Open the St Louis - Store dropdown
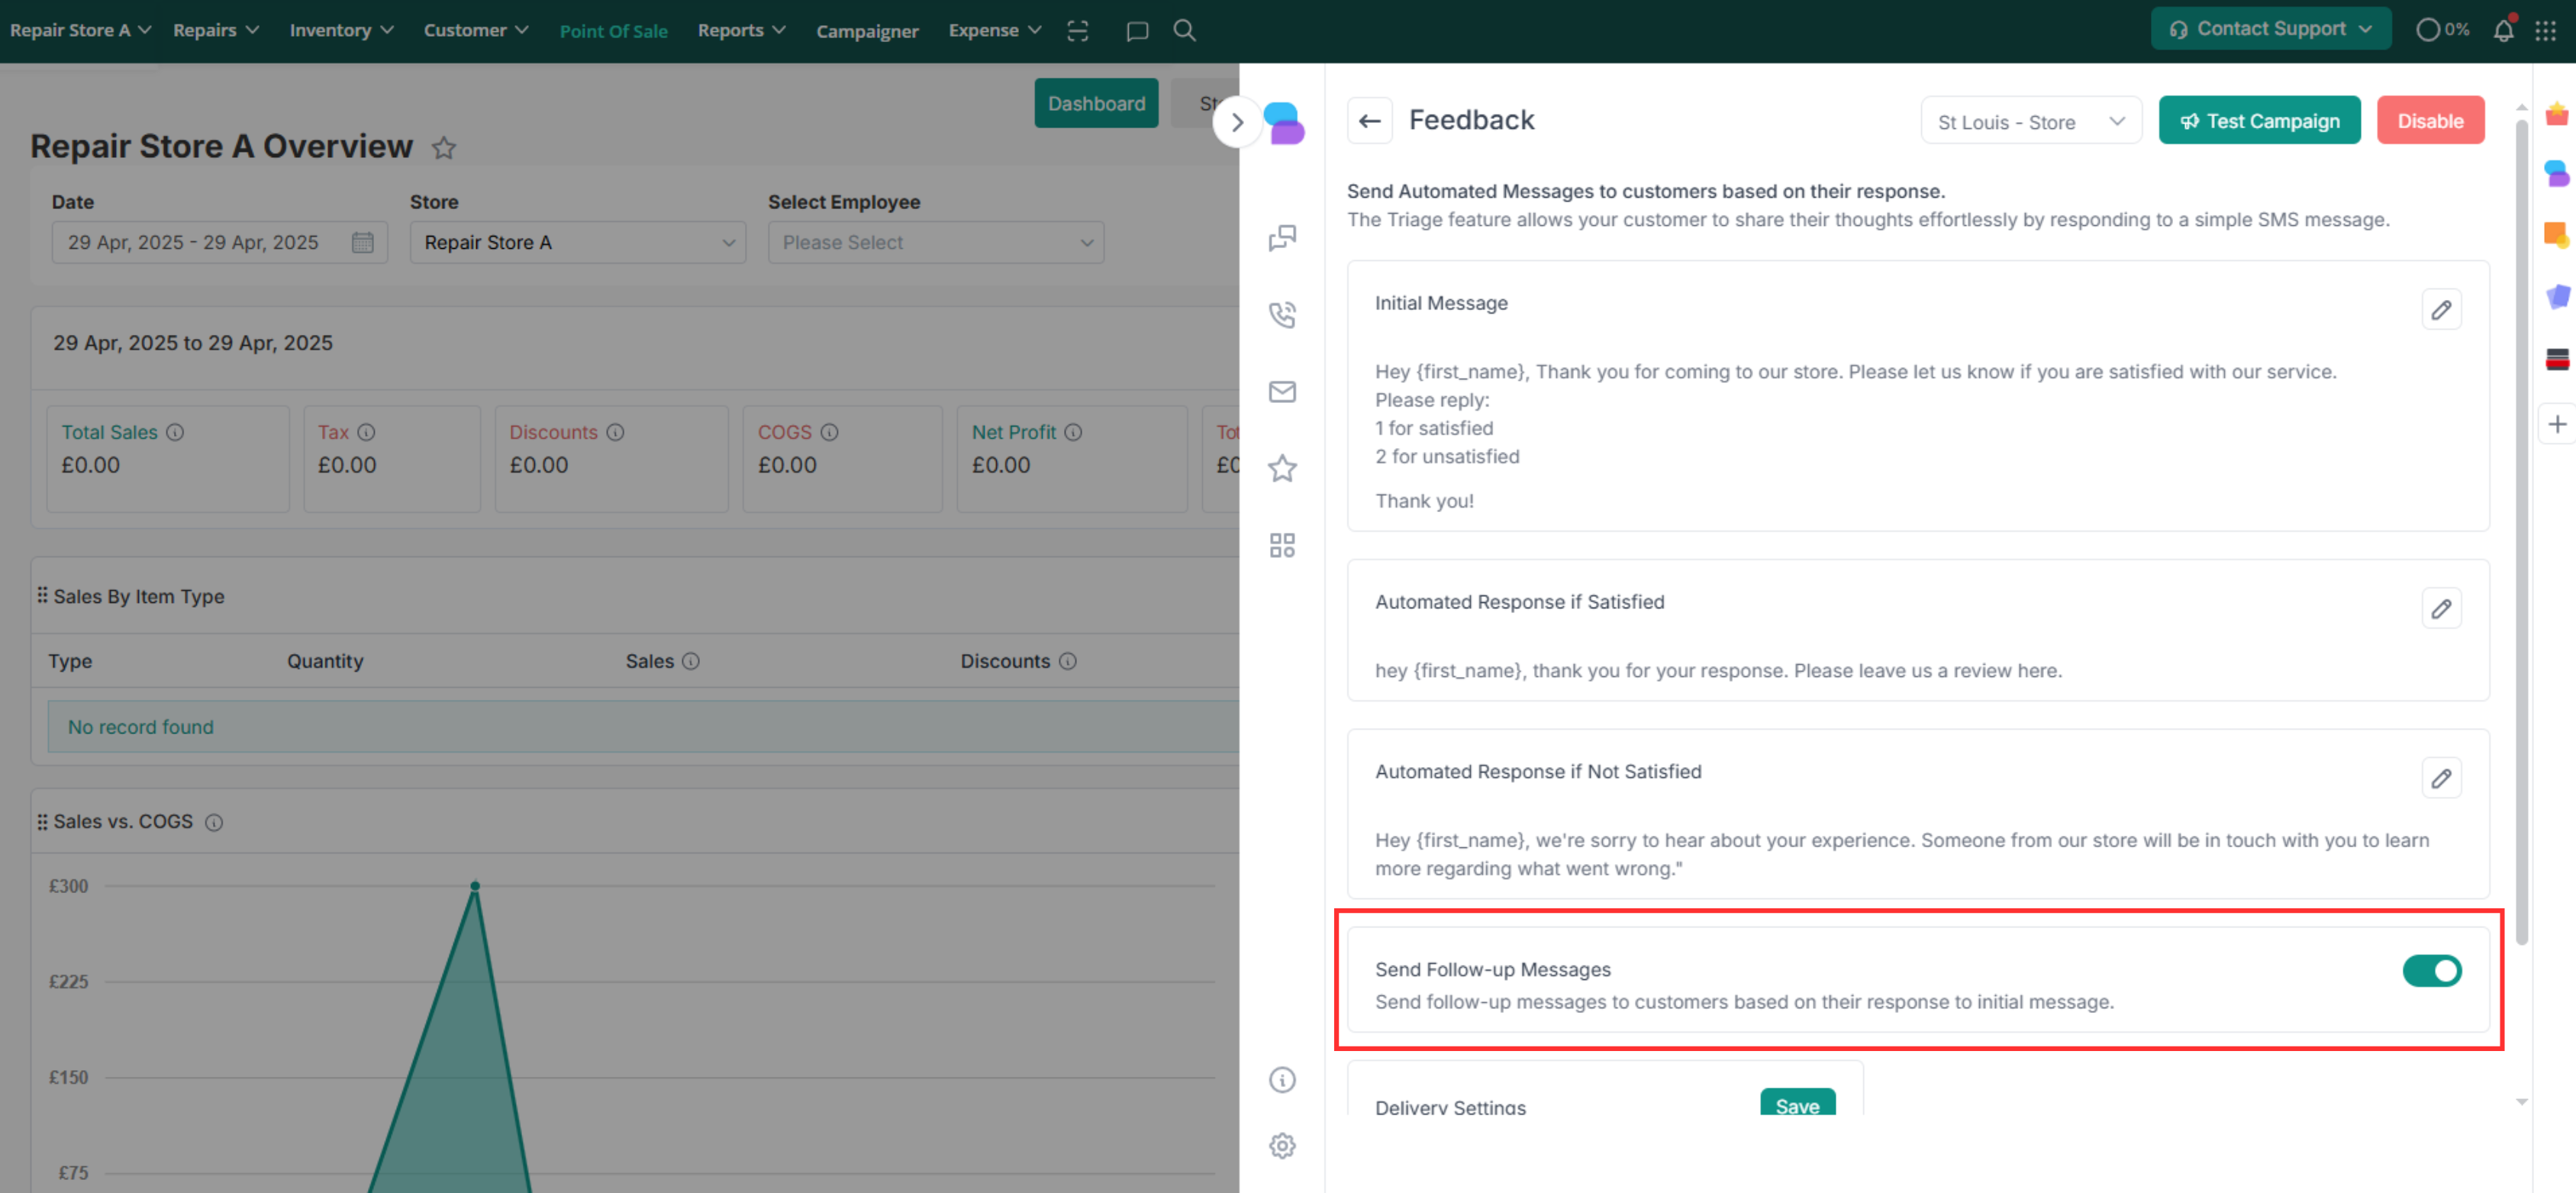This screenshot has height=1193, width=2576. click(2030, 121)
